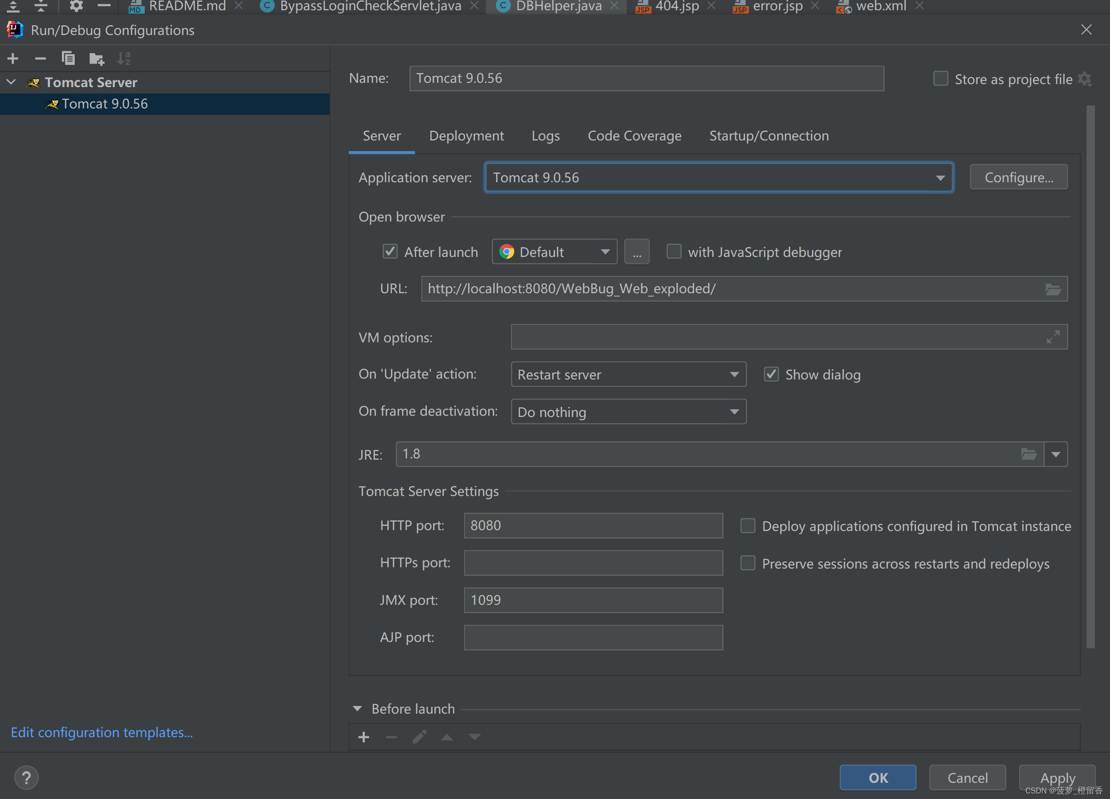The height and width of the screenshot is (799, 1110).
Task: Expand the VM options field
Action: (x=1053, y=337)
